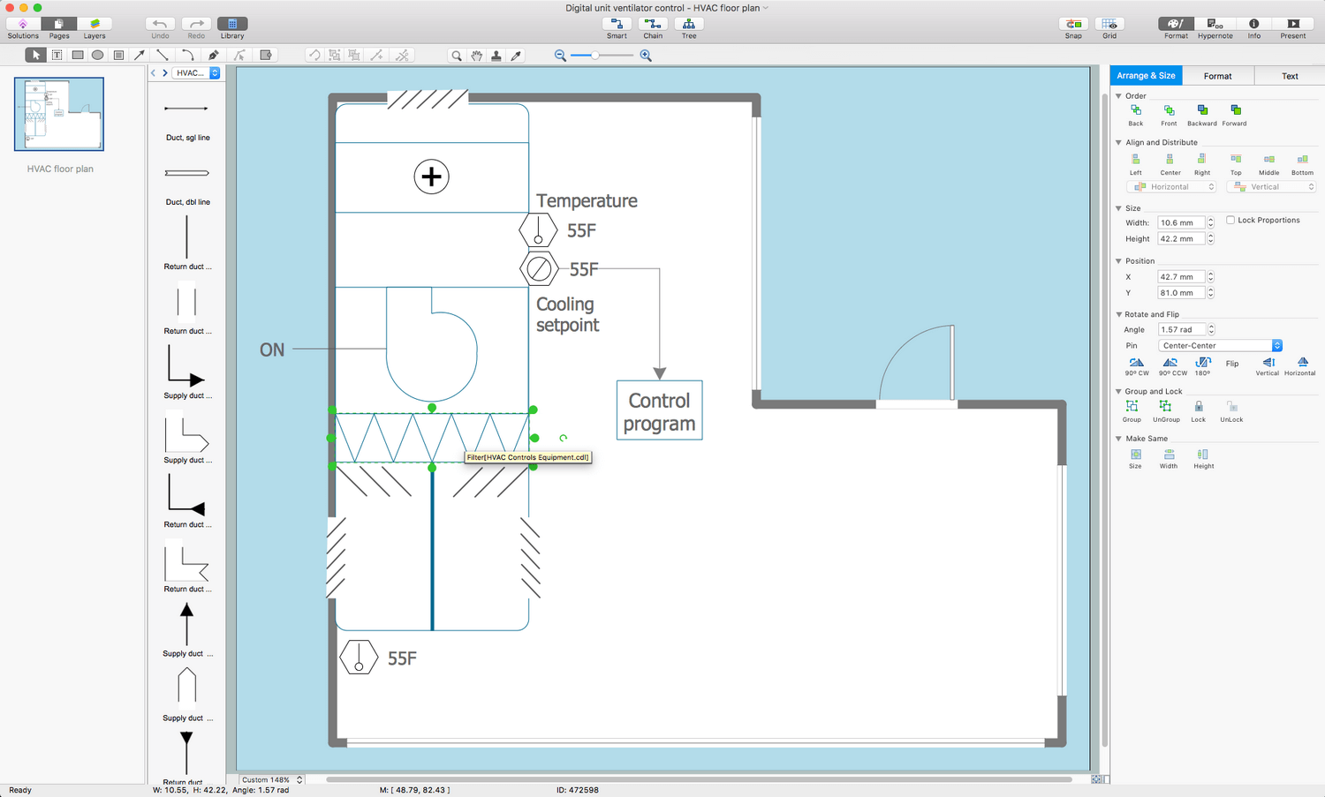Select the Chain connection tool
Viewport: 1325px width, 797px height.
[x=653, y=24]
